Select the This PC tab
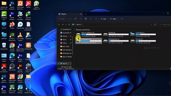 click(x=70, y=14)
